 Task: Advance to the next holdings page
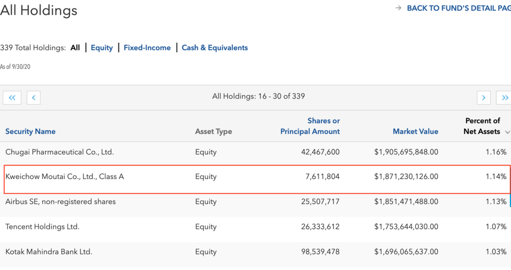(x=483, y=98)
